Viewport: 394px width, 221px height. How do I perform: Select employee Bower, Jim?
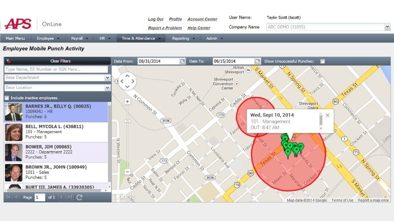tap(56, 152)
